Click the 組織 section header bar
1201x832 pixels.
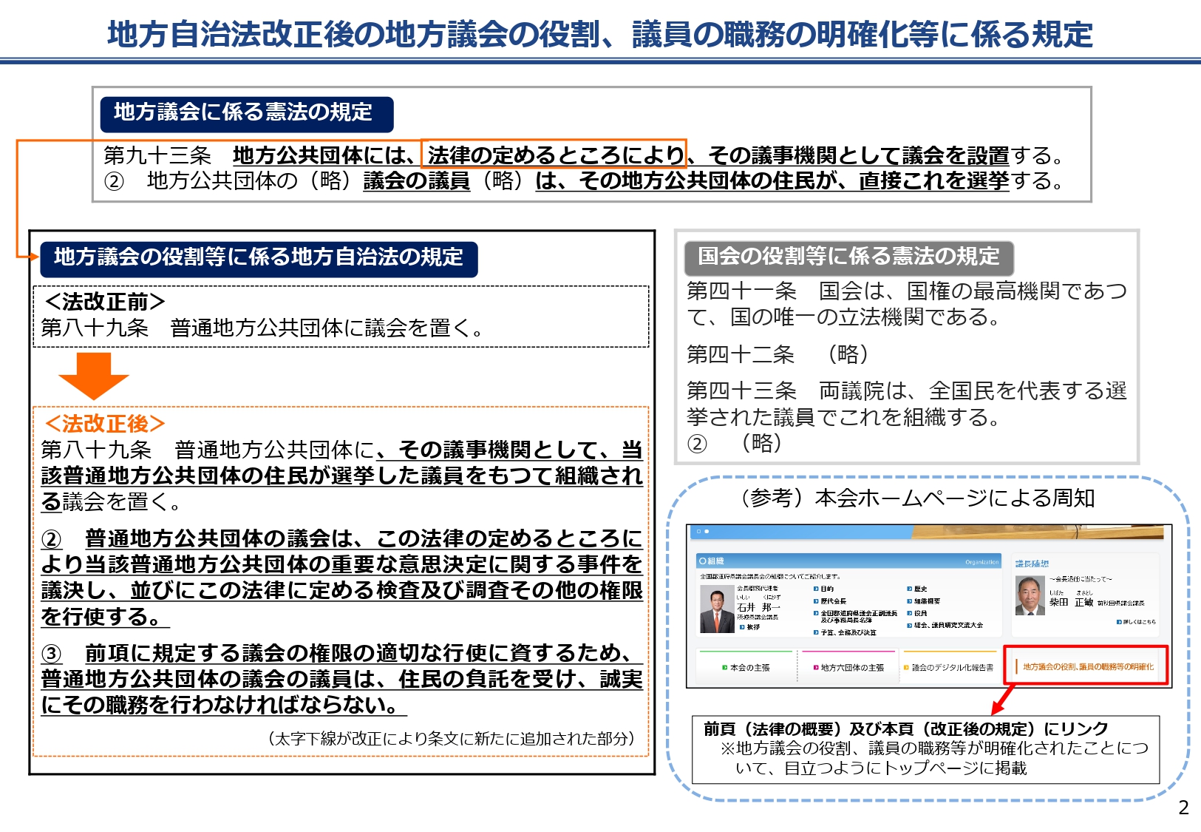tap(848, 561)
